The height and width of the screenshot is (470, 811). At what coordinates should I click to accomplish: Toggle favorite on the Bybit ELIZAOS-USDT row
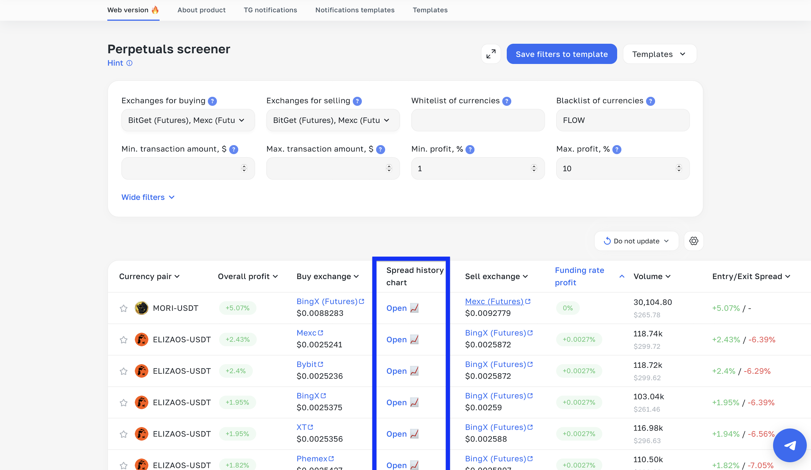(124, 371)
